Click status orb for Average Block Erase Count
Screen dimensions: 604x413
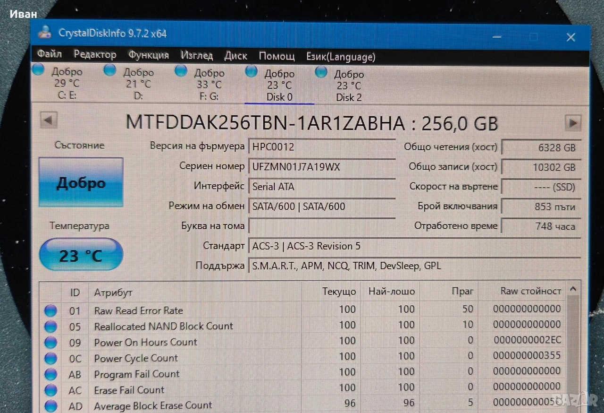tap(50, 406)
